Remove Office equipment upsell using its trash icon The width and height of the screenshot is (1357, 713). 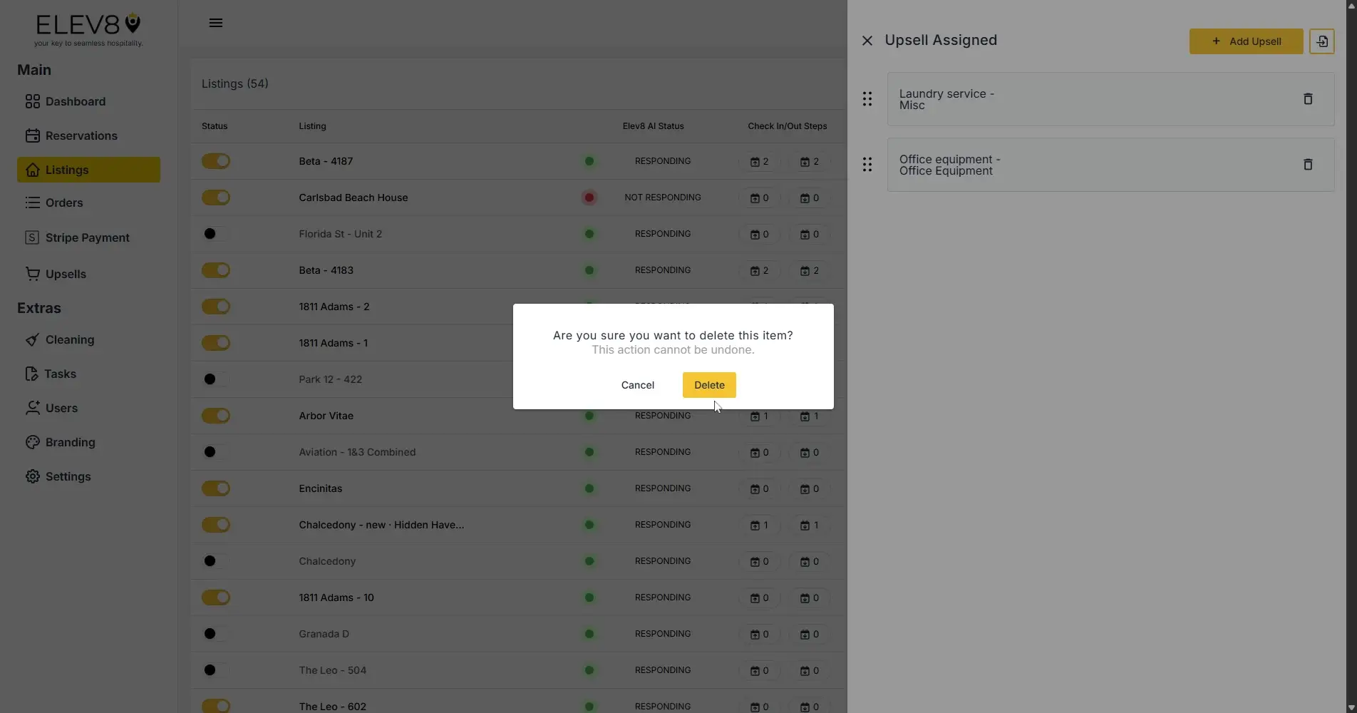[1307, 164]
